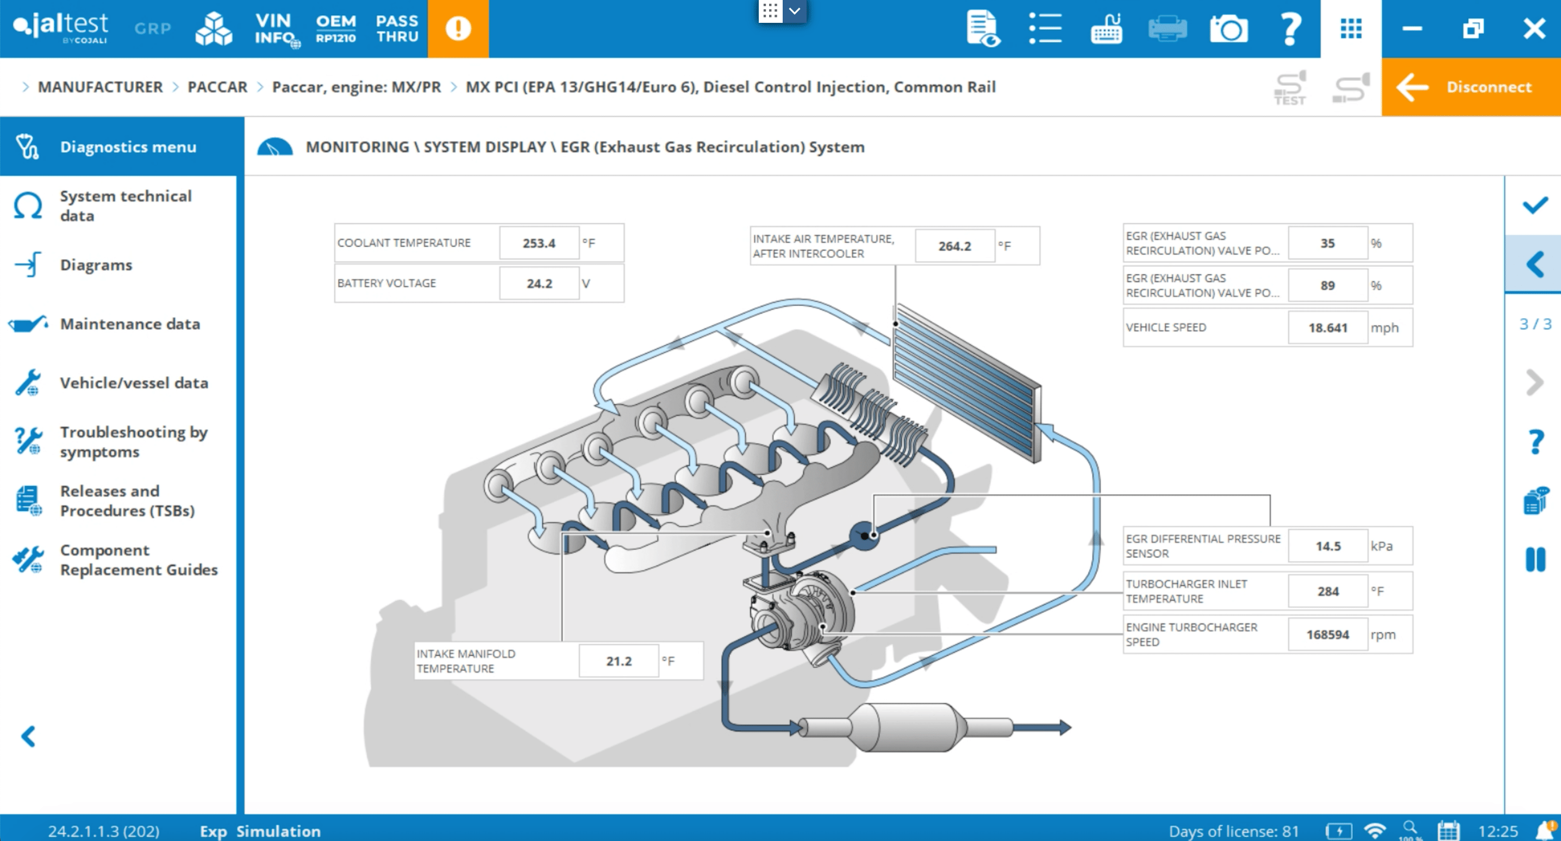Pause live data monitoring
Screen dimensions: 1561x841
1535,559
